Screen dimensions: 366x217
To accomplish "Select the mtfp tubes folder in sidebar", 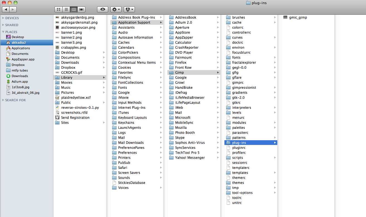I will [8, 70].
